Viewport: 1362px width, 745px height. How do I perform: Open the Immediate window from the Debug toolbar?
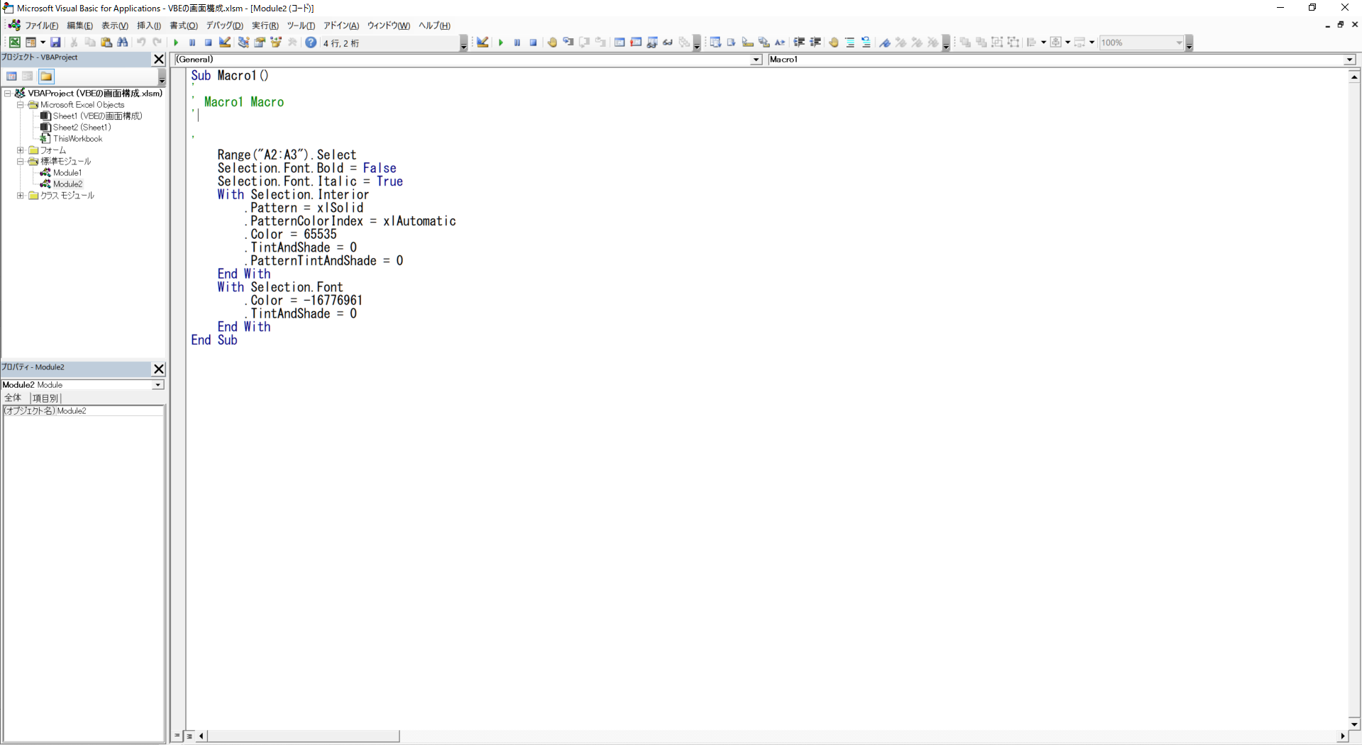(x=636, y=43)
